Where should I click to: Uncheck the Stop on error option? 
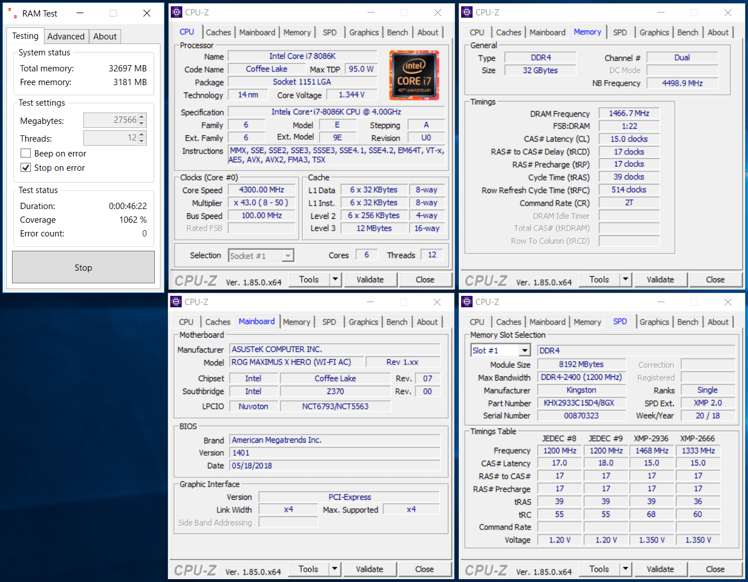tap(26, 167)
